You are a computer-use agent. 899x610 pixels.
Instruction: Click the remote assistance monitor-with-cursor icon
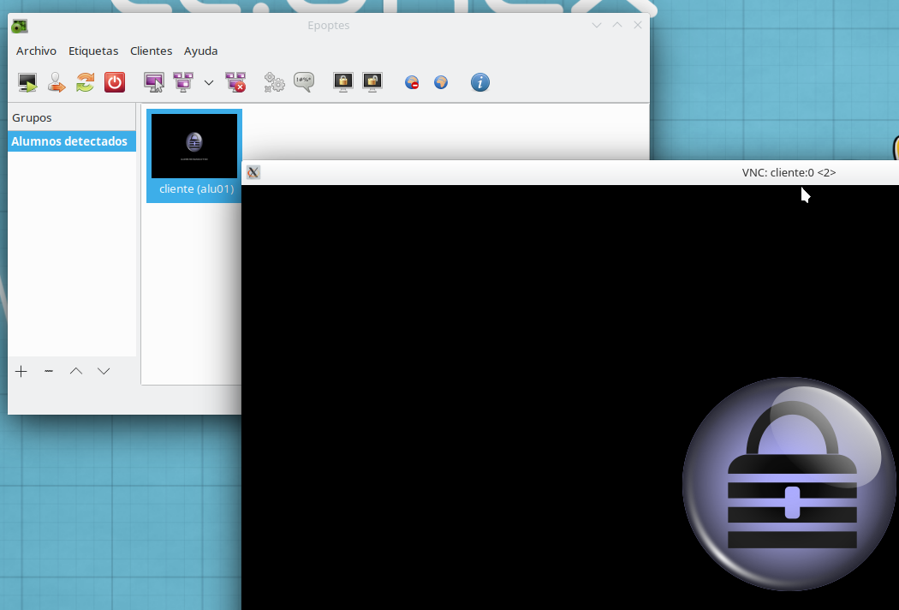click(154, 82)
